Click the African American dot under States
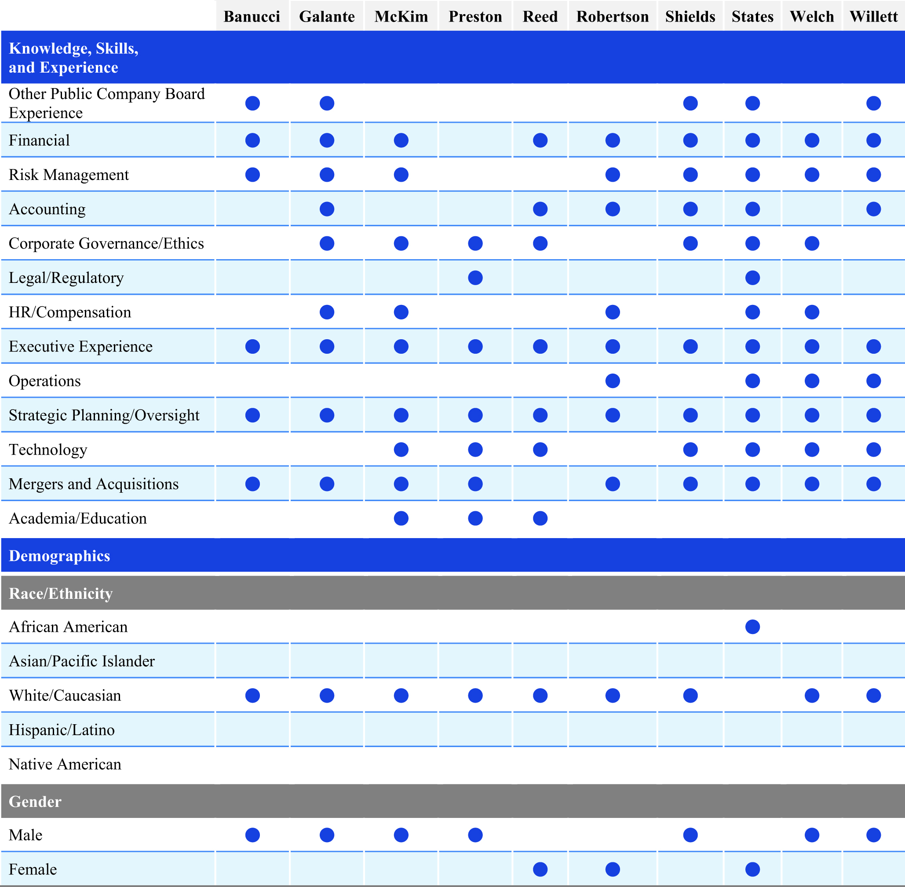This screenshot has height=887, width=905. pos(752,627)
